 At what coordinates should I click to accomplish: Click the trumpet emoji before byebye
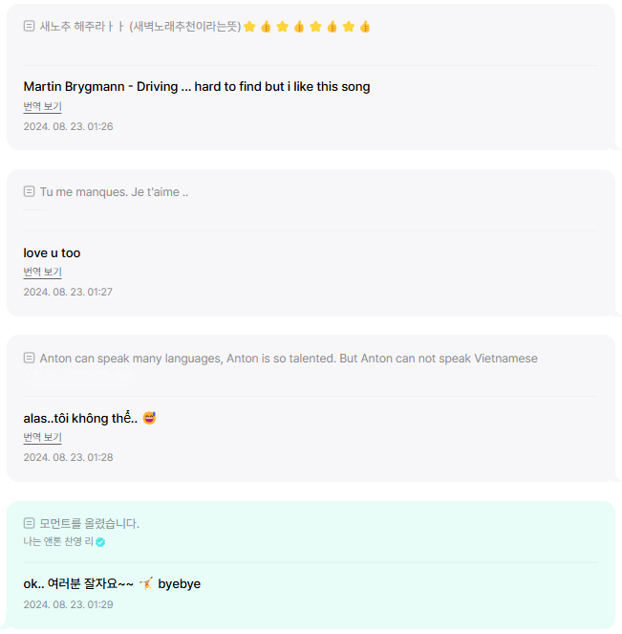(x=146, y=583)
